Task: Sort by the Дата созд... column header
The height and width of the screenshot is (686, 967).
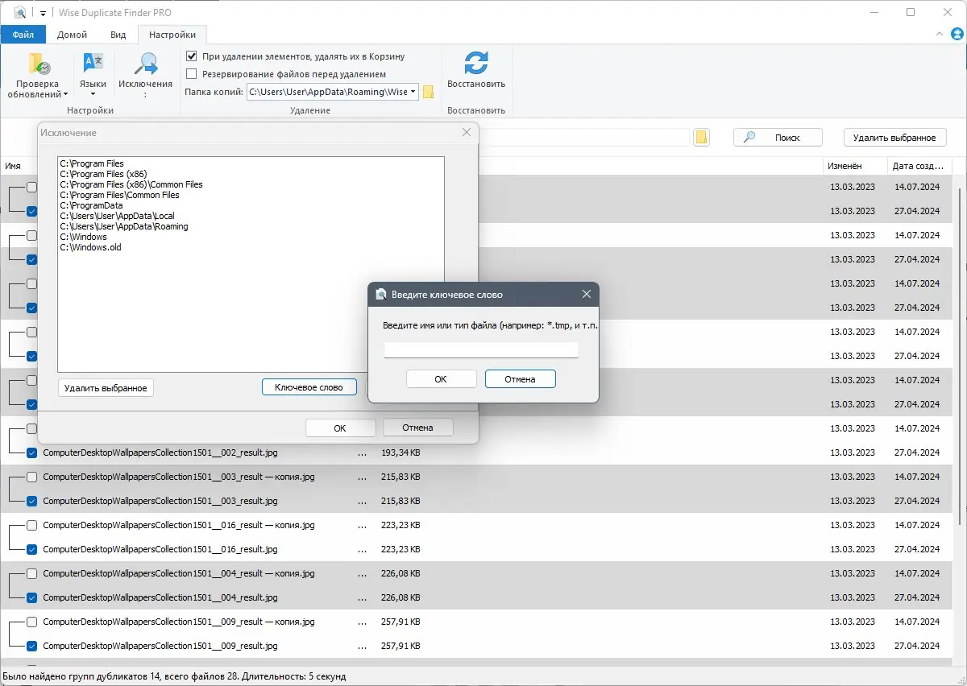Action: coord(918,166)
